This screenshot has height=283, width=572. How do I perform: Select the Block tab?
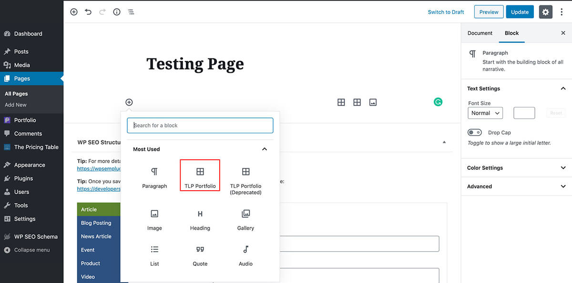click(x=512, y=33)
